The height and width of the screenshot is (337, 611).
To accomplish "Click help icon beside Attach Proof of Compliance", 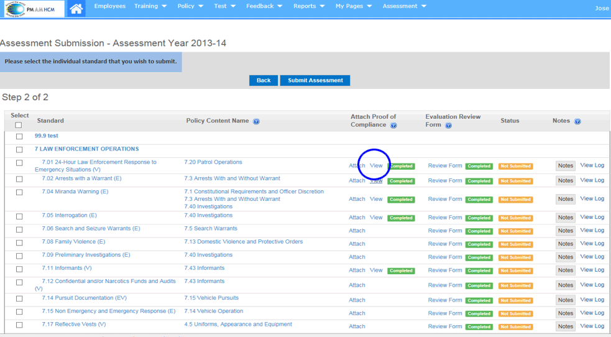I will coord(393,125).
